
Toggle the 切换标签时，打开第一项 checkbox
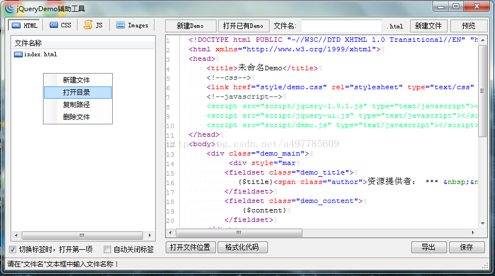[x=12, y=249]
